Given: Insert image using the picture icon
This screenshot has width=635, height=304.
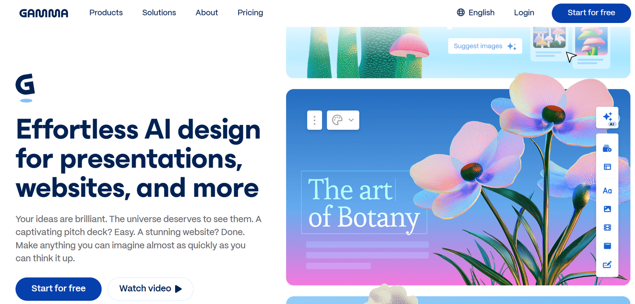Looking at the screenshot, I should 607,209.
